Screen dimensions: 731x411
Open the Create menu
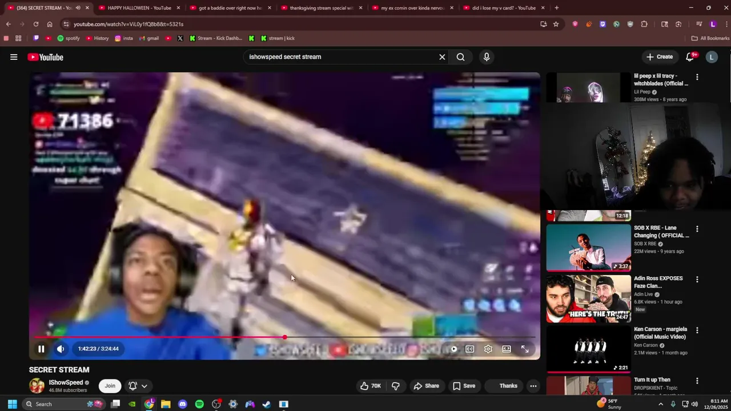coord(660,57)
